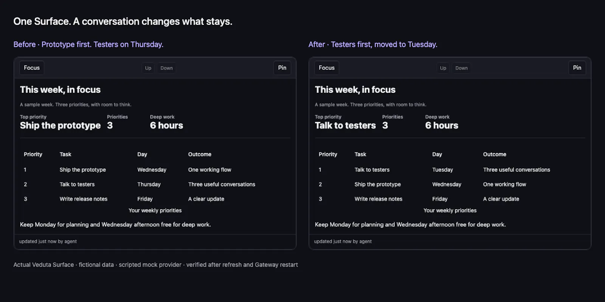Viewport: 605px width, 302px height.
Task: Click "One working flow" outcome in Before table
Action: click(x=210, y=170)
